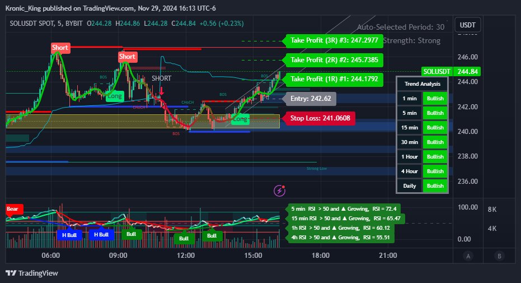Click the open value O244.28
The image size is (521, 283).
99,24
